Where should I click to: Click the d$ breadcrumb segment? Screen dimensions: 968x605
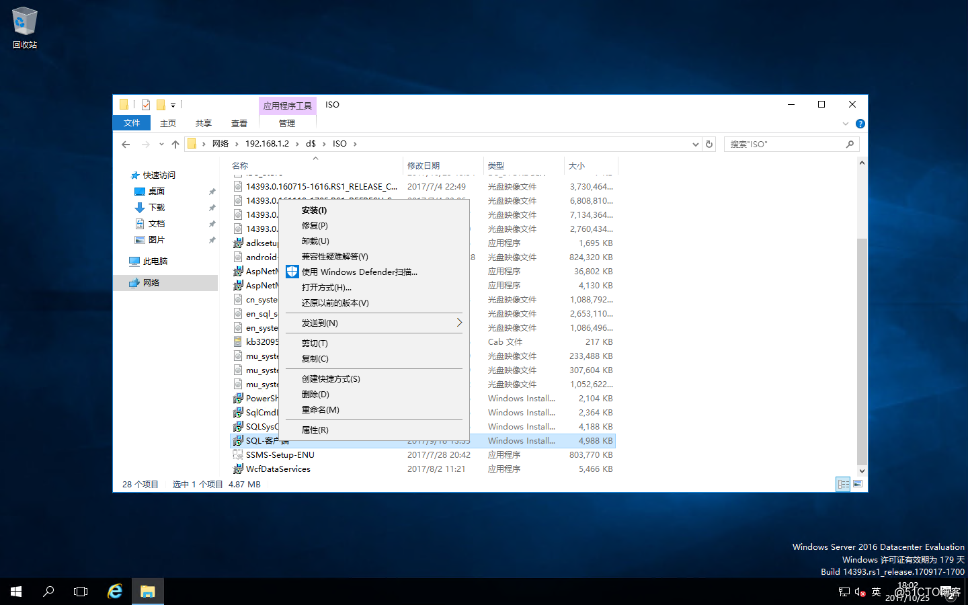point(311,144)
